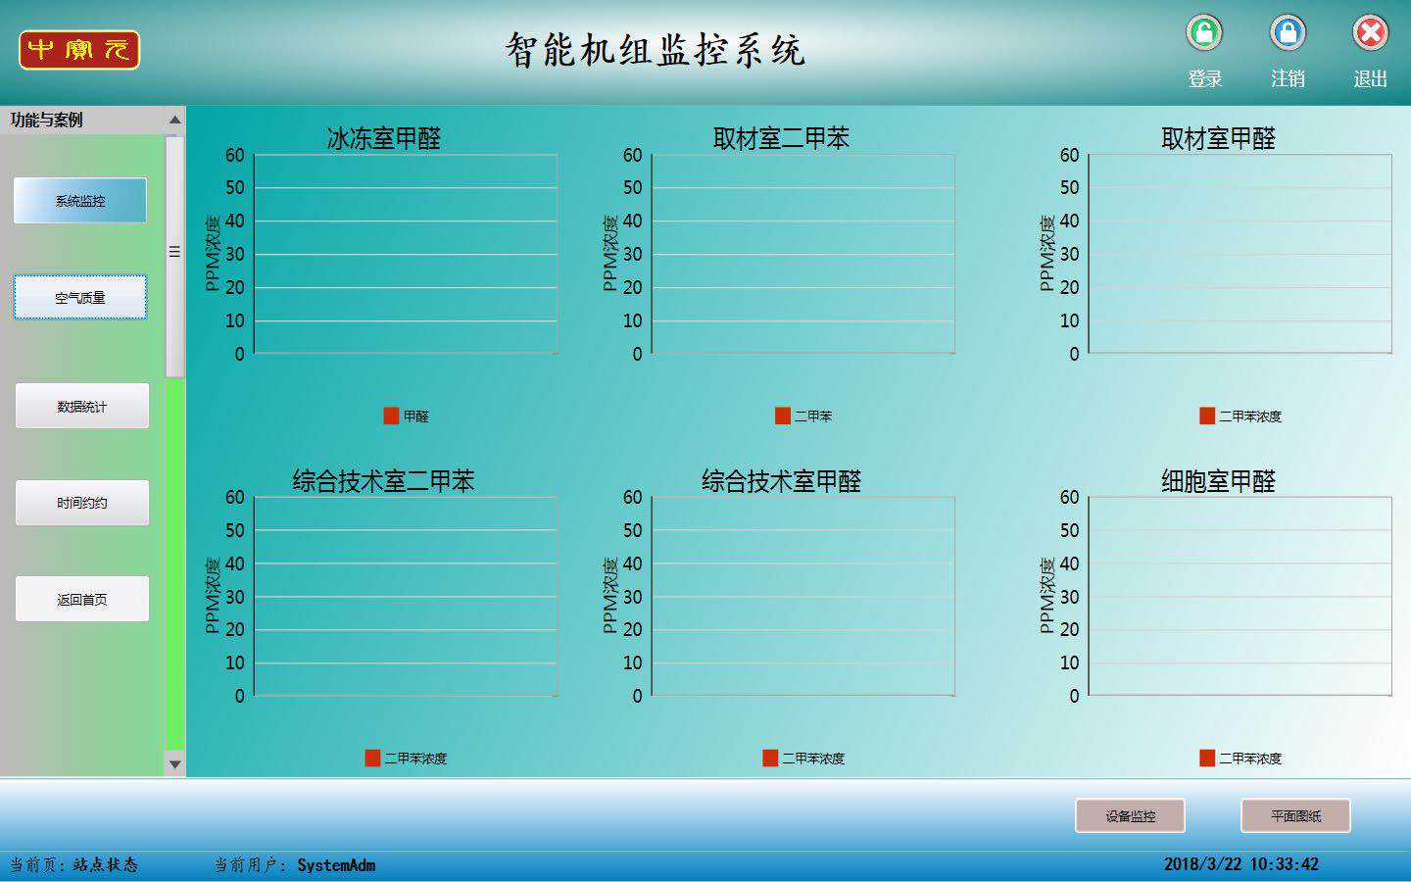Viewport: 1411px width, 882px height.
Task: Click the red legend swatch under 冰冻室甲醛
Action: 391,416
